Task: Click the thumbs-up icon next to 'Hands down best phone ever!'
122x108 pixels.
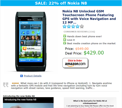Action: pyautogui.click(x=65, y=36)
